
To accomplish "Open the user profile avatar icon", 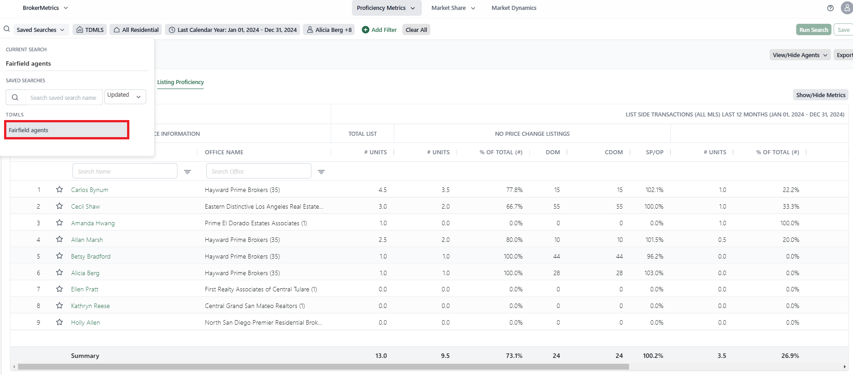I will coord(846,8).
